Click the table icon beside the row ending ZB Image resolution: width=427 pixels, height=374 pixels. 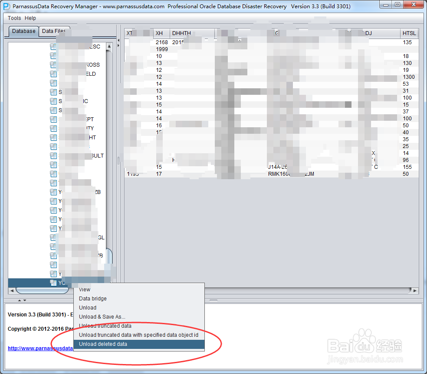[53, 192]
